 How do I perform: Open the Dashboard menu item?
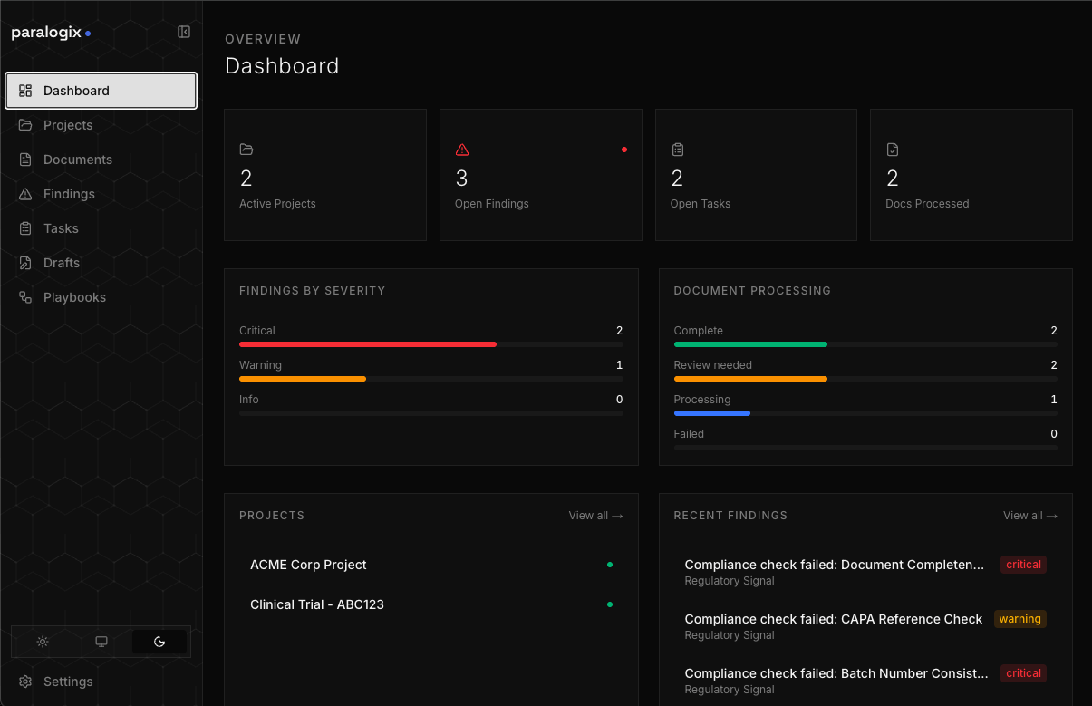[x=101, y=91]
